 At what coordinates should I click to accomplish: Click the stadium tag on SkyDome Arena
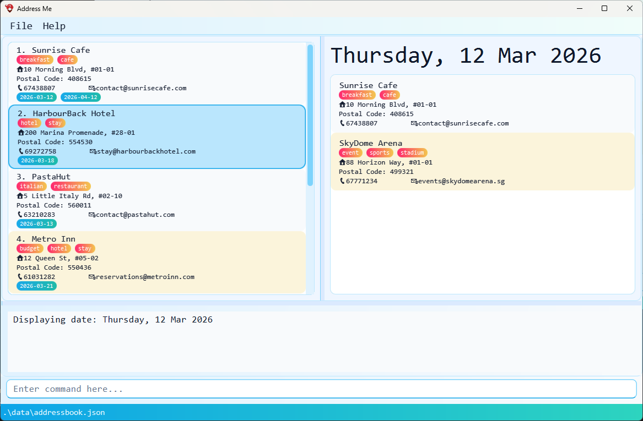pyautogui.click(x=412, y=153)
